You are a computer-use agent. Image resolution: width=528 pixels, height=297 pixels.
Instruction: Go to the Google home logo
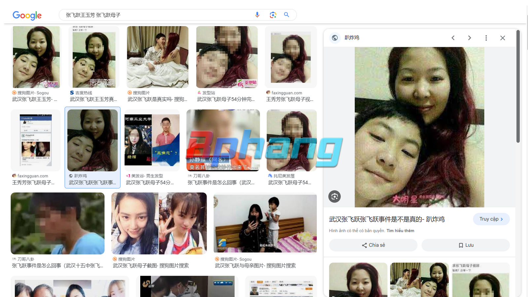coord(27,15)
